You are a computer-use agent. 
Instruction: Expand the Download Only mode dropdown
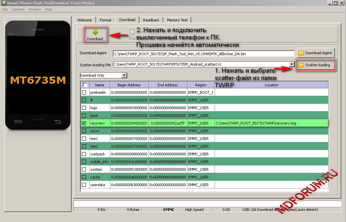point(124,75)
